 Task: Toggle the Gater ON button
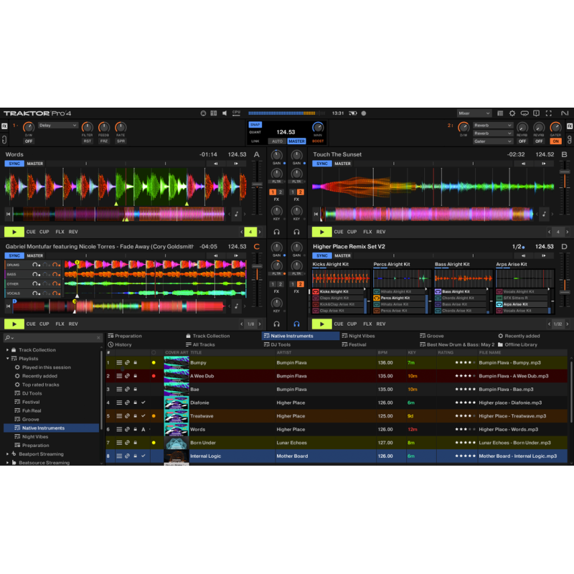555,141
